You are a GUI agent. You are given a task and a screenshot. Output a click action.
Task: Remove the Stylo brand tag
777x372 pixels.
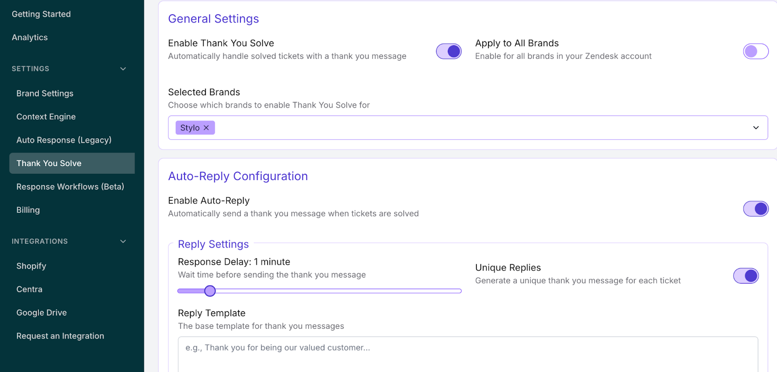point(206,128)
